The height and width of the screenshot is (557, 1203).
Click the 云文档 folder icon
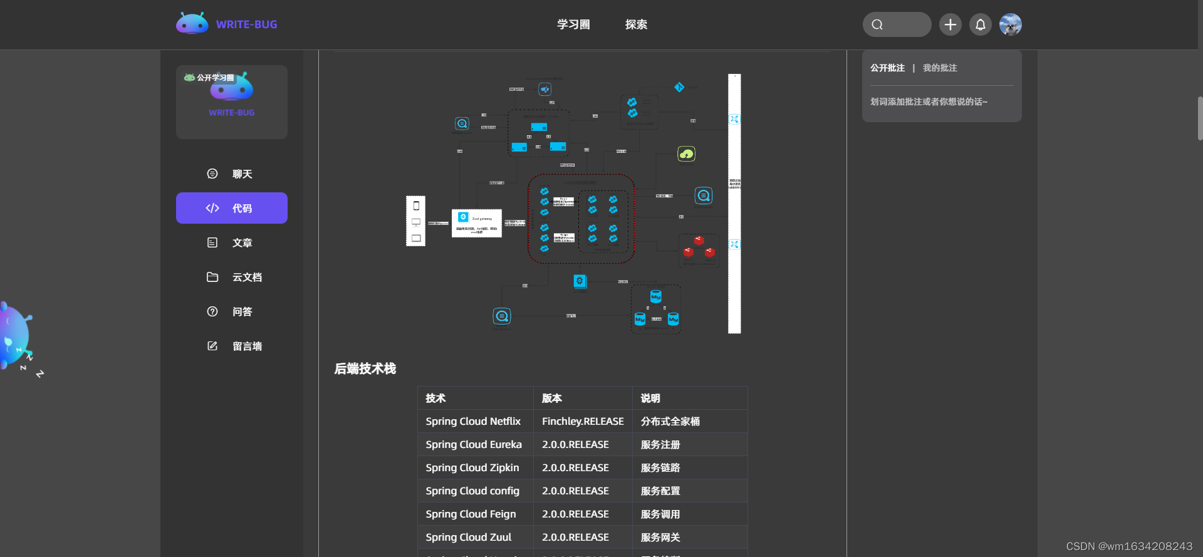tap(212, 277)
